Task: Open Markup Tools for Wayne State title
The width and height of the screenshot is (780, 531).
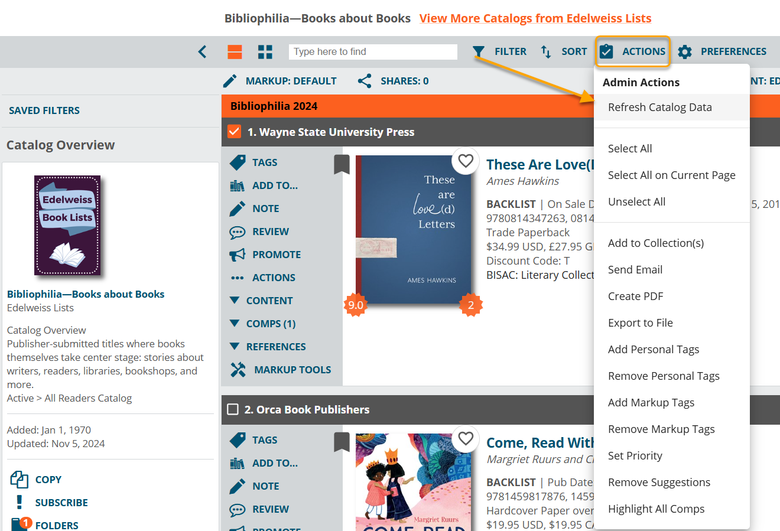Action: [238, 370]
